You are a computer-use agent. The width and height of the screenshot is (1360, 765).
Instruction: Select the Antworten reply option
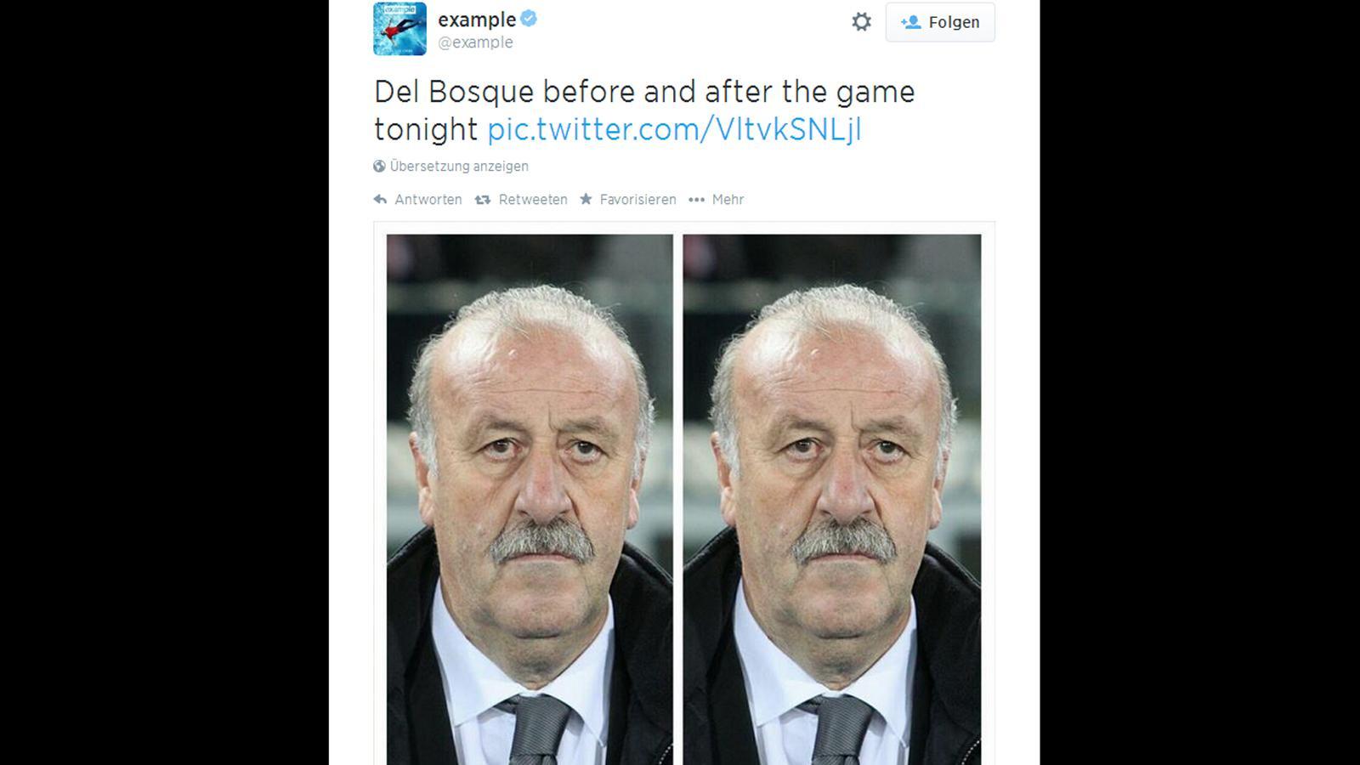[428, 200]
